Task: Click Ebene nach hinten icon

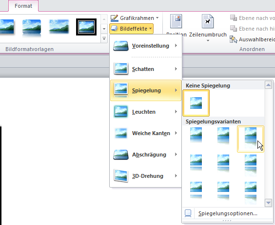Action: pos(234,29)
